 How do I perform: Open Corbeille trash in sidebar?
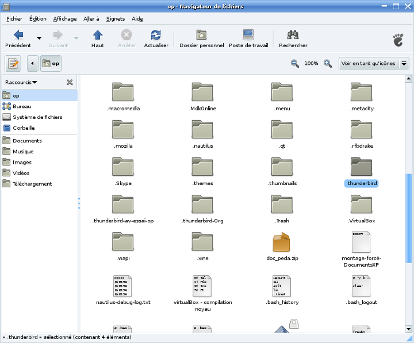(40, 128)
